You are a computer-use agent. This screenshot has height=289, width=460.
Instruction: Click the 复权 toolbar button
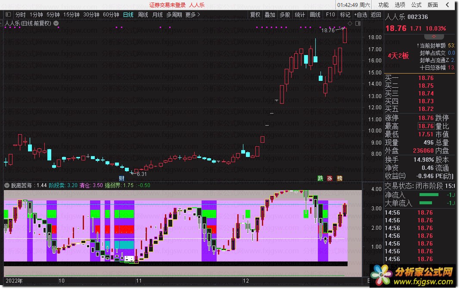[255, 14]
